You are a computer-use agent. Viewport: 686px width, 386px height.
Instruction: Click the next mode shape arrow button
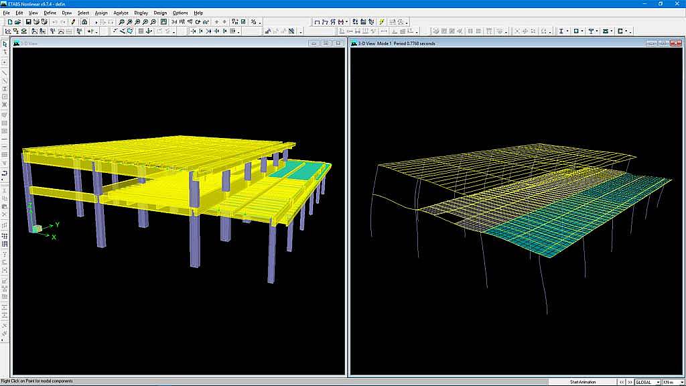629,382
